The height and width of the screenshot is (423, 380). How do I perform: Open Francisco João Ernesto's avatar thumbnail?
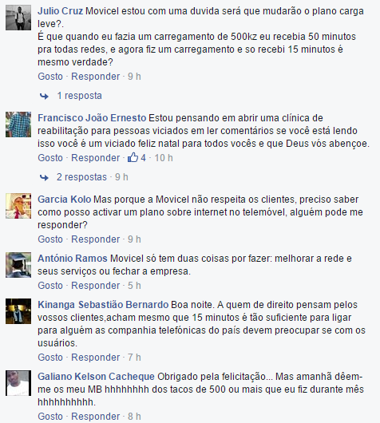tap(18, 125)
